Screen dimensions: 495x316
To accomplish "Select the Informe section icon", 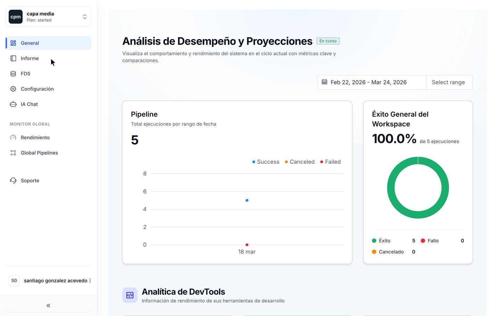I will coord(13,58).
